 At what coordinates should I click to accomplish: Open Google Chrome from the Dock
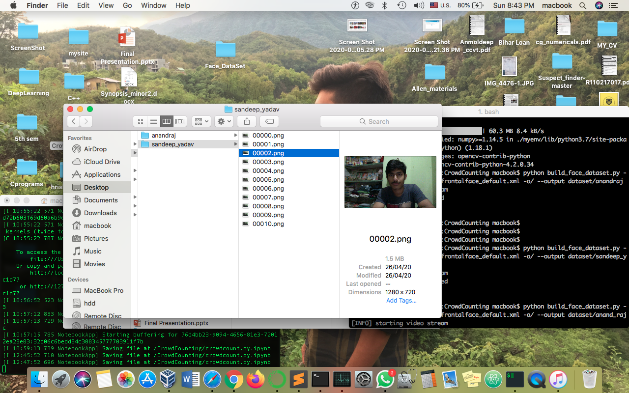(x=233, y=379)
